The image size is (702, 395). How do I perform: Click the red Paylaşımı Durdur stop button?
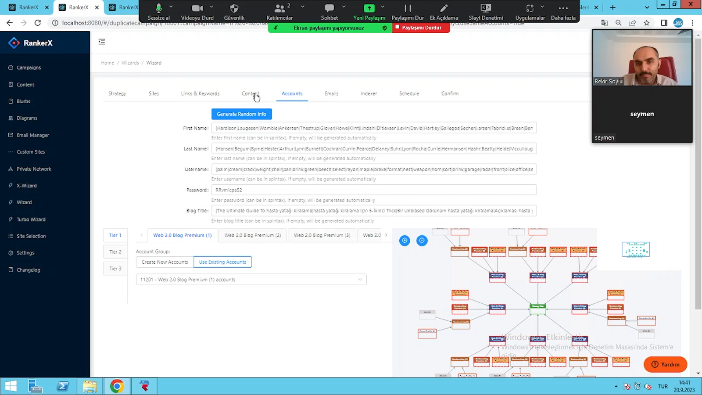pos(421,28)
